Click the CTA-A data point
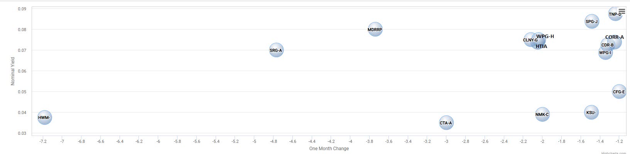This screenshot has width=630, height=154. 446,123
